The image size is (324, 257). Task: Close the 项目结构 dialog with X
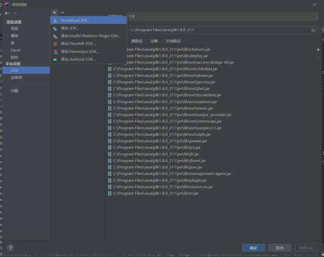point(314,5)
